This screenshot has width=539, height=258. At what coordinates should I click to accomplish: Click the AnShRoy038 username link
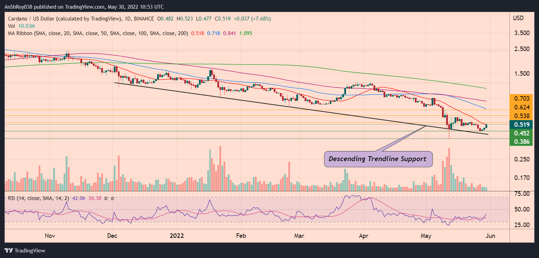click(18, 7)
